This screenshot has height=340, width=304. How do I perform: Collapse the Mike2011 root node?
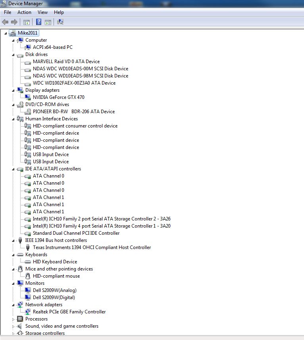click(6, 33)
